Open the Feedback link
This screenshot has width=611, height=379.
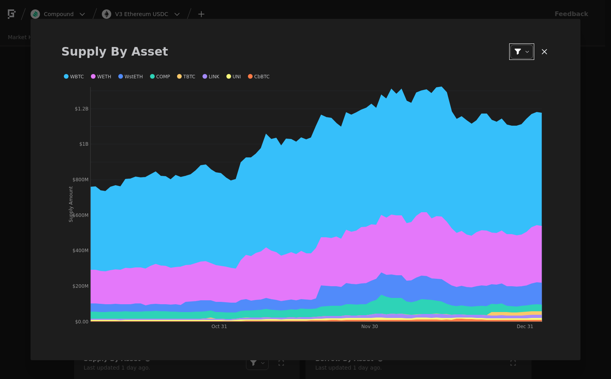571,14
